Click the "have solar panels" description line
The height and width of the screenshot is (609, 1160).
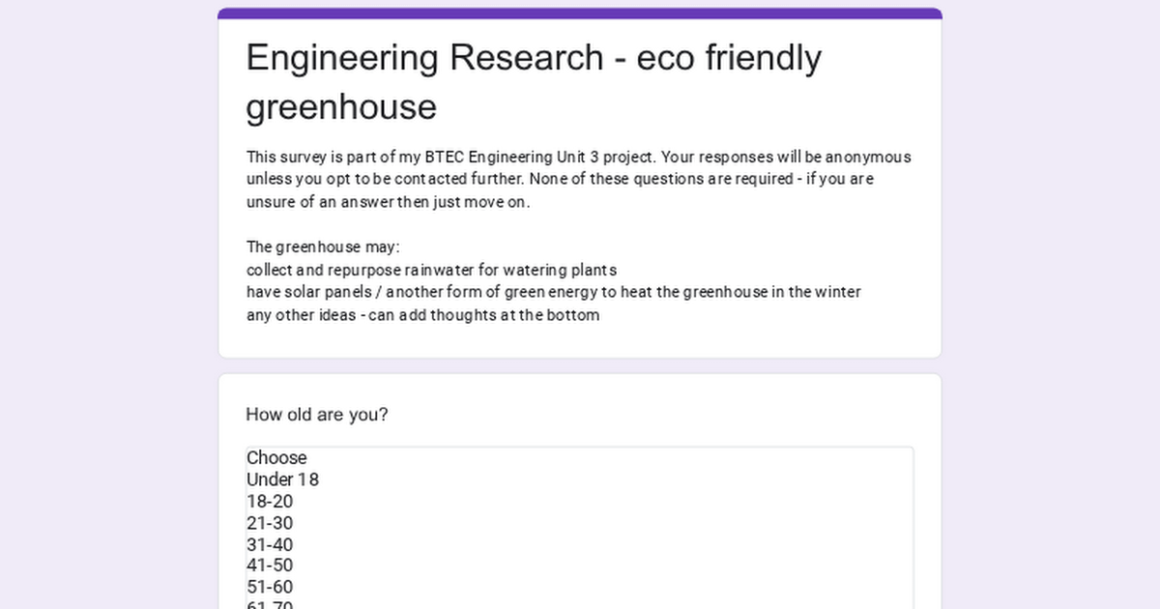[x=553, y=292]
